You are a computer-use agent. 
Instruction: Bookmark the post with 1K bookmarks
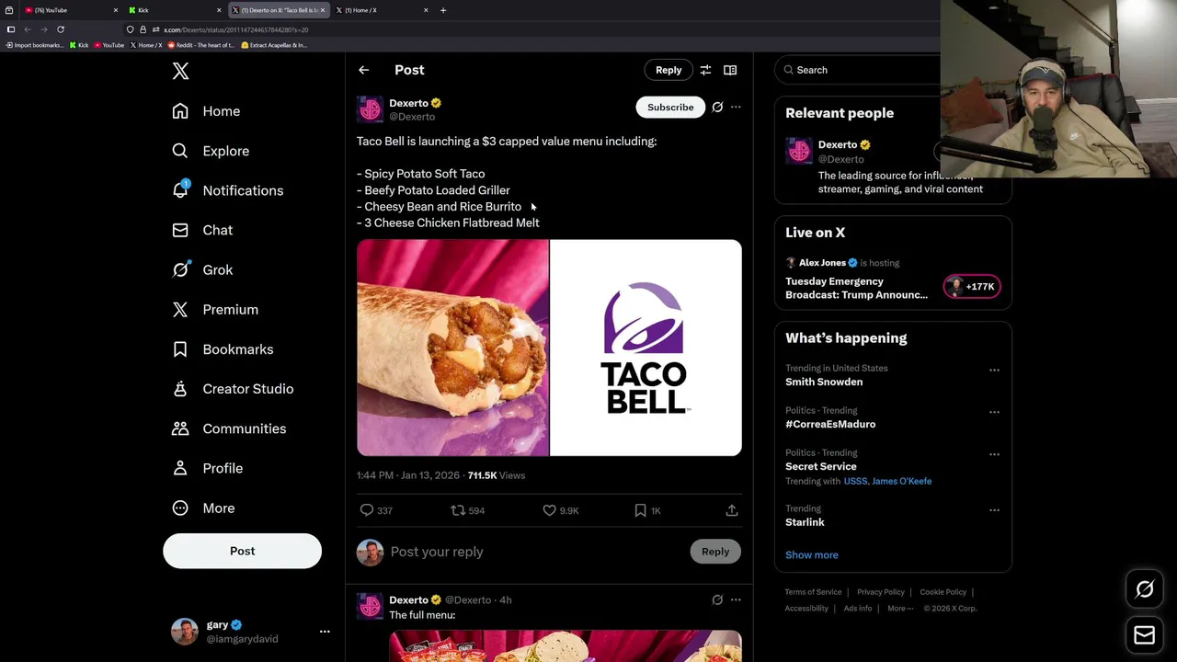click(x=647, y=510)
